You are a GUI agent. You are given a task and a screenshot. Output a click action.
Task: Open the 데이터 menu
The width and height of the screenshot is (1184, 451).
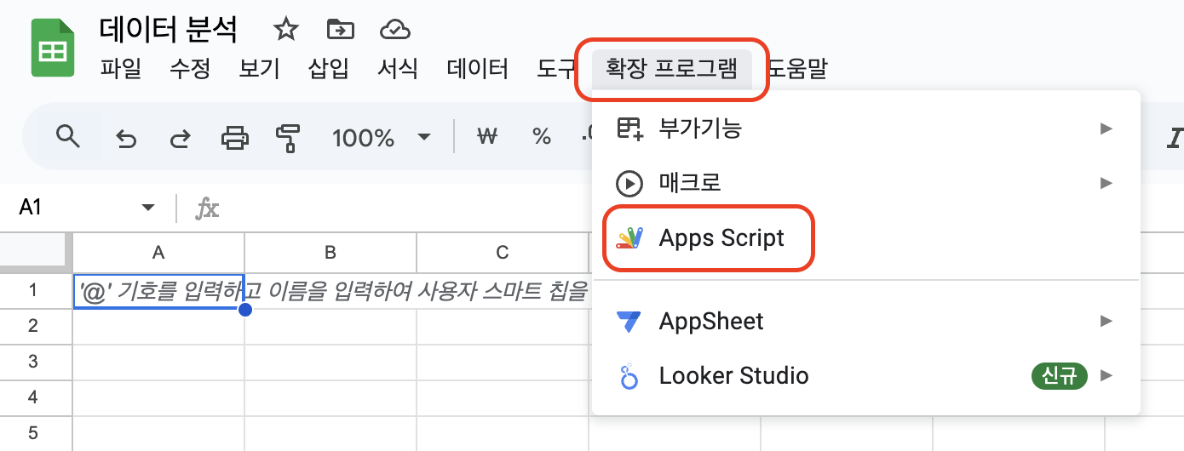tap(478, 68)
